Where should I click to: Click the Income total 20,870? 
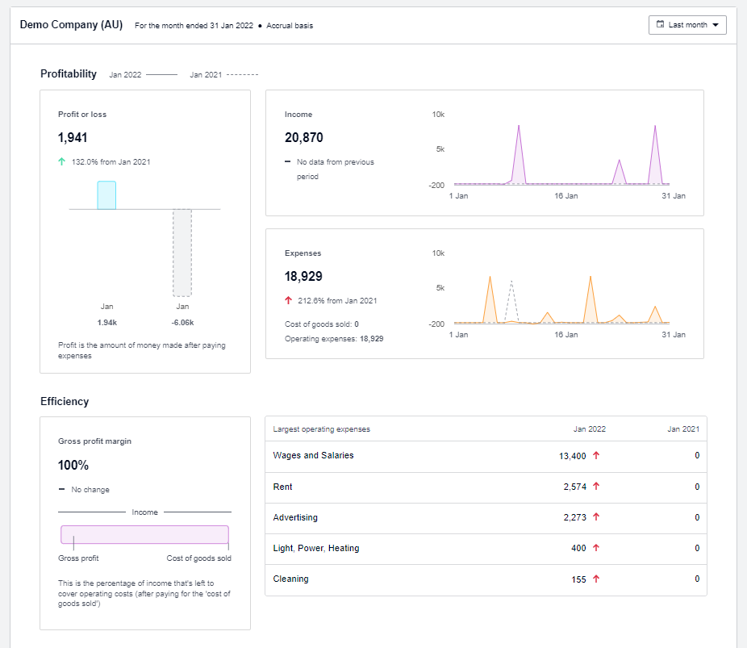point(304,138)
